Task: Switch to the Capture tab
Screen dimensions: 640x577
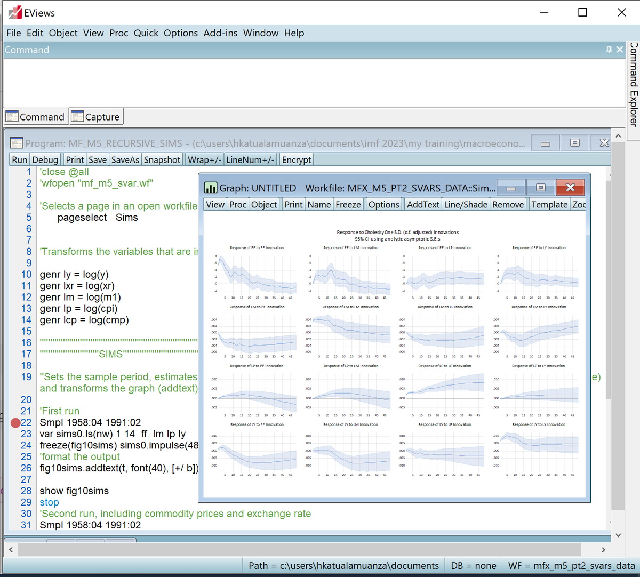Action: click(96, 117)
